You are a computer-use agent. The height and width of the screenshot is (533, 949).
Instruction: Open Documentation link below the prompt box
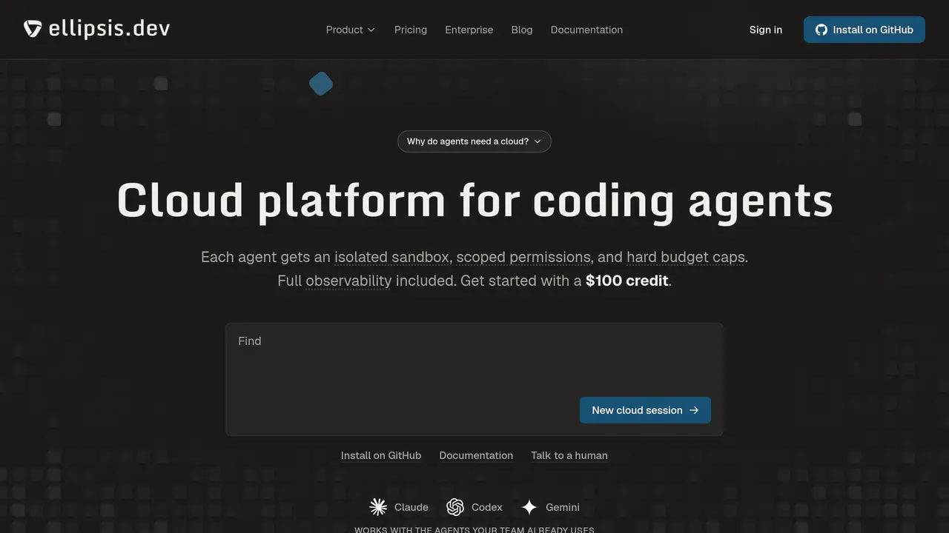coord(476,455)
